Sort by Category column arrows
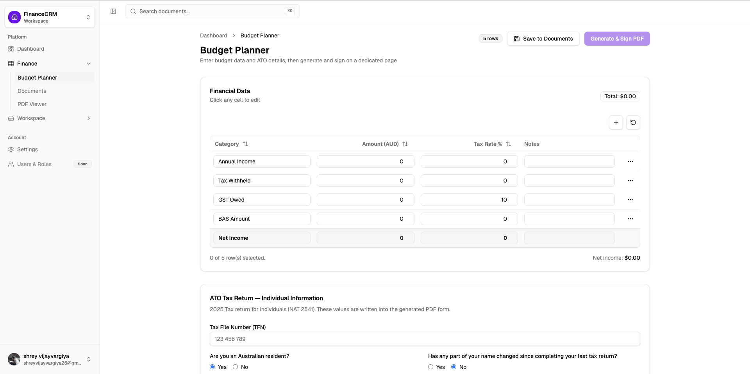 click(245, 144)
